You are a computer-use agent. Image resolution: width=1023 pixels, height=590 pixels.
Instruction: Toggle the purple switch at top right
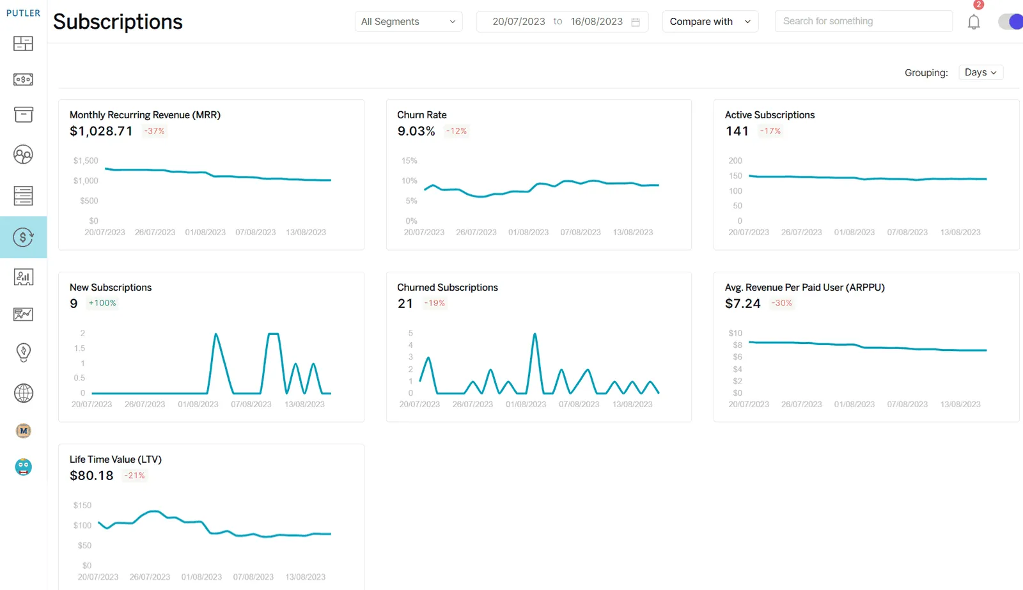[x=1011, y=22]
